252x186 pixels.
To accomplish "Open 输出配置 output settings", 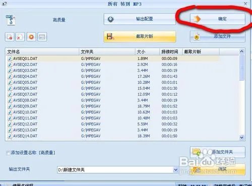I will (x=140, y=19).
